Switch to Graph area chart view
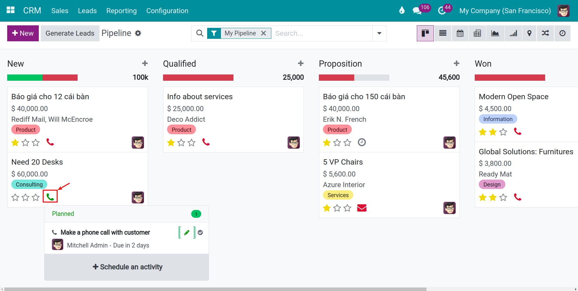The height and width of the screenshot is (291, 578). pos(495,33)
